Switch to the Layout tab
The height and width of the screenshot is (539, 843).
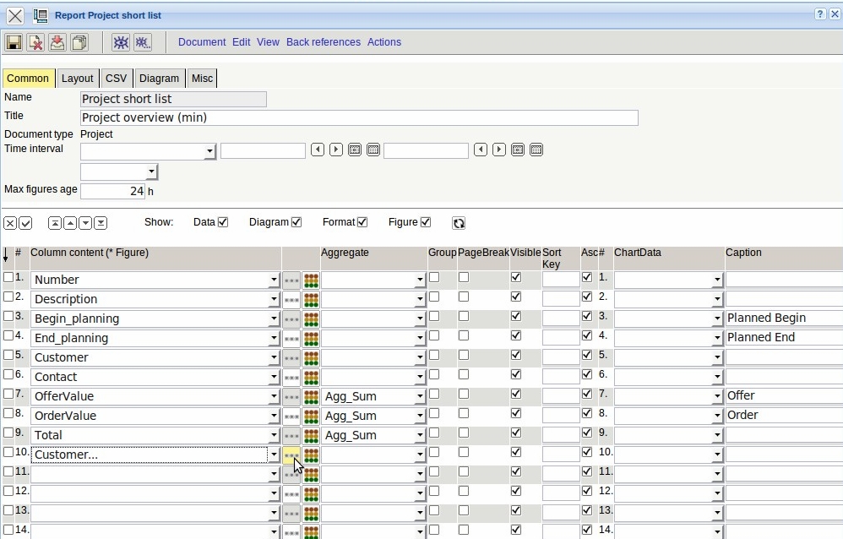click(x=77, y=79)
